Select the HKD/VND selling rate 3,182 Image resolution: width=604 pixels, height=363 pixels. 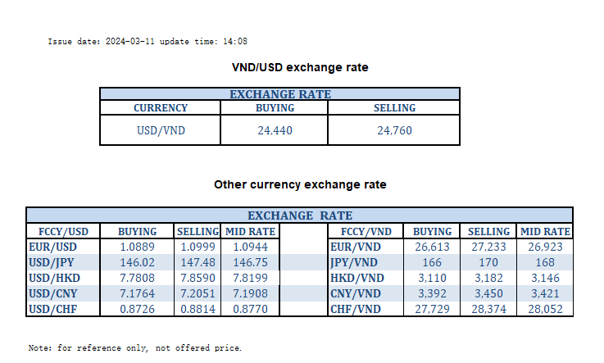488,278
